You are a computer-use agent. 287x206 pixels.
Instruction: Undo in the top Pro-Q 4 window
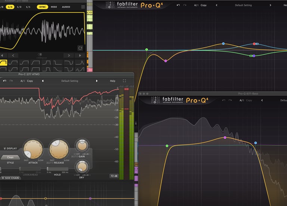[178, 5]
